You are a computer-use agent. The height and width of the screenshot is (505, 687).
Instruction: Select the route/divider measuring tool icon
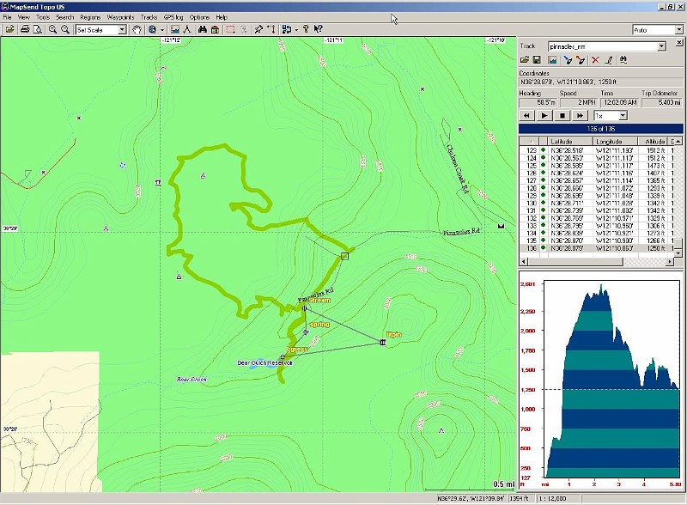click(x=187, y=29)
